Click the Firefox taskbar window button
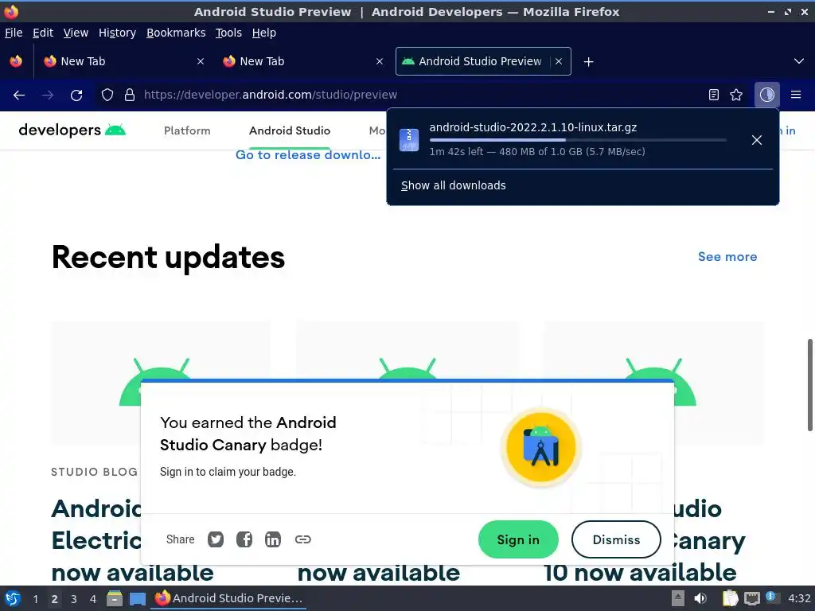Image resolution: width=815 pixels, height=611 pixels. pyautogui.click(x=228, y=598)
